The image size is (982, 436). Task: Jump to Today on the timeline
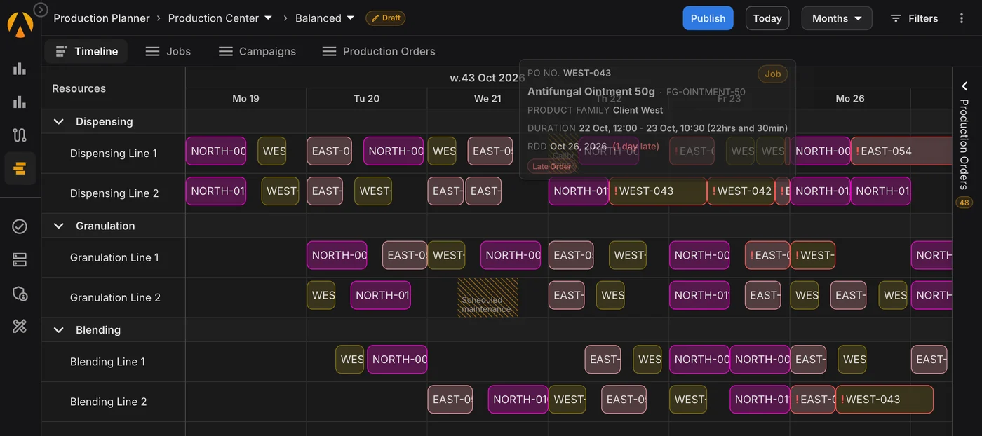767,18
